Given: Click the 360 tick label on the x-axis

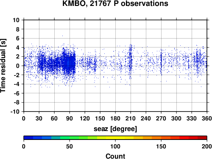Looking at the screenshot, I should (x=207, y=118).
